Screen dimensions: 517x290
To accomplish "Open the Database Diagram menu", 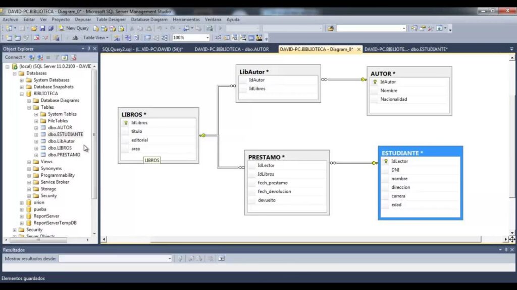I will [x=149, y=20].
